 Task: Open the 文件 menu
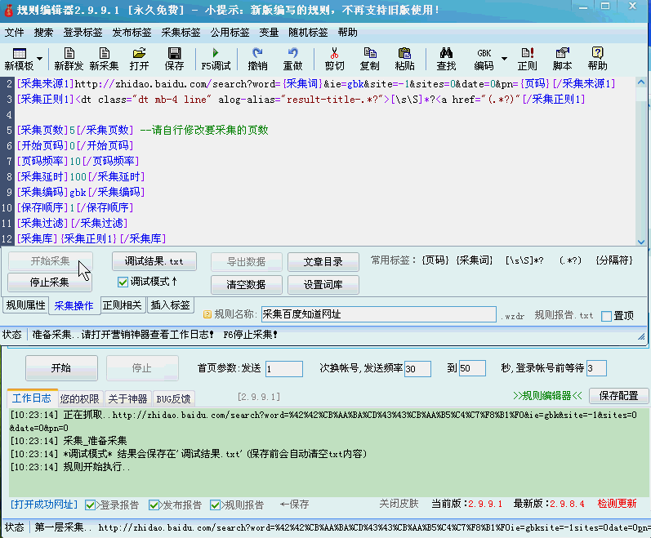14,33
